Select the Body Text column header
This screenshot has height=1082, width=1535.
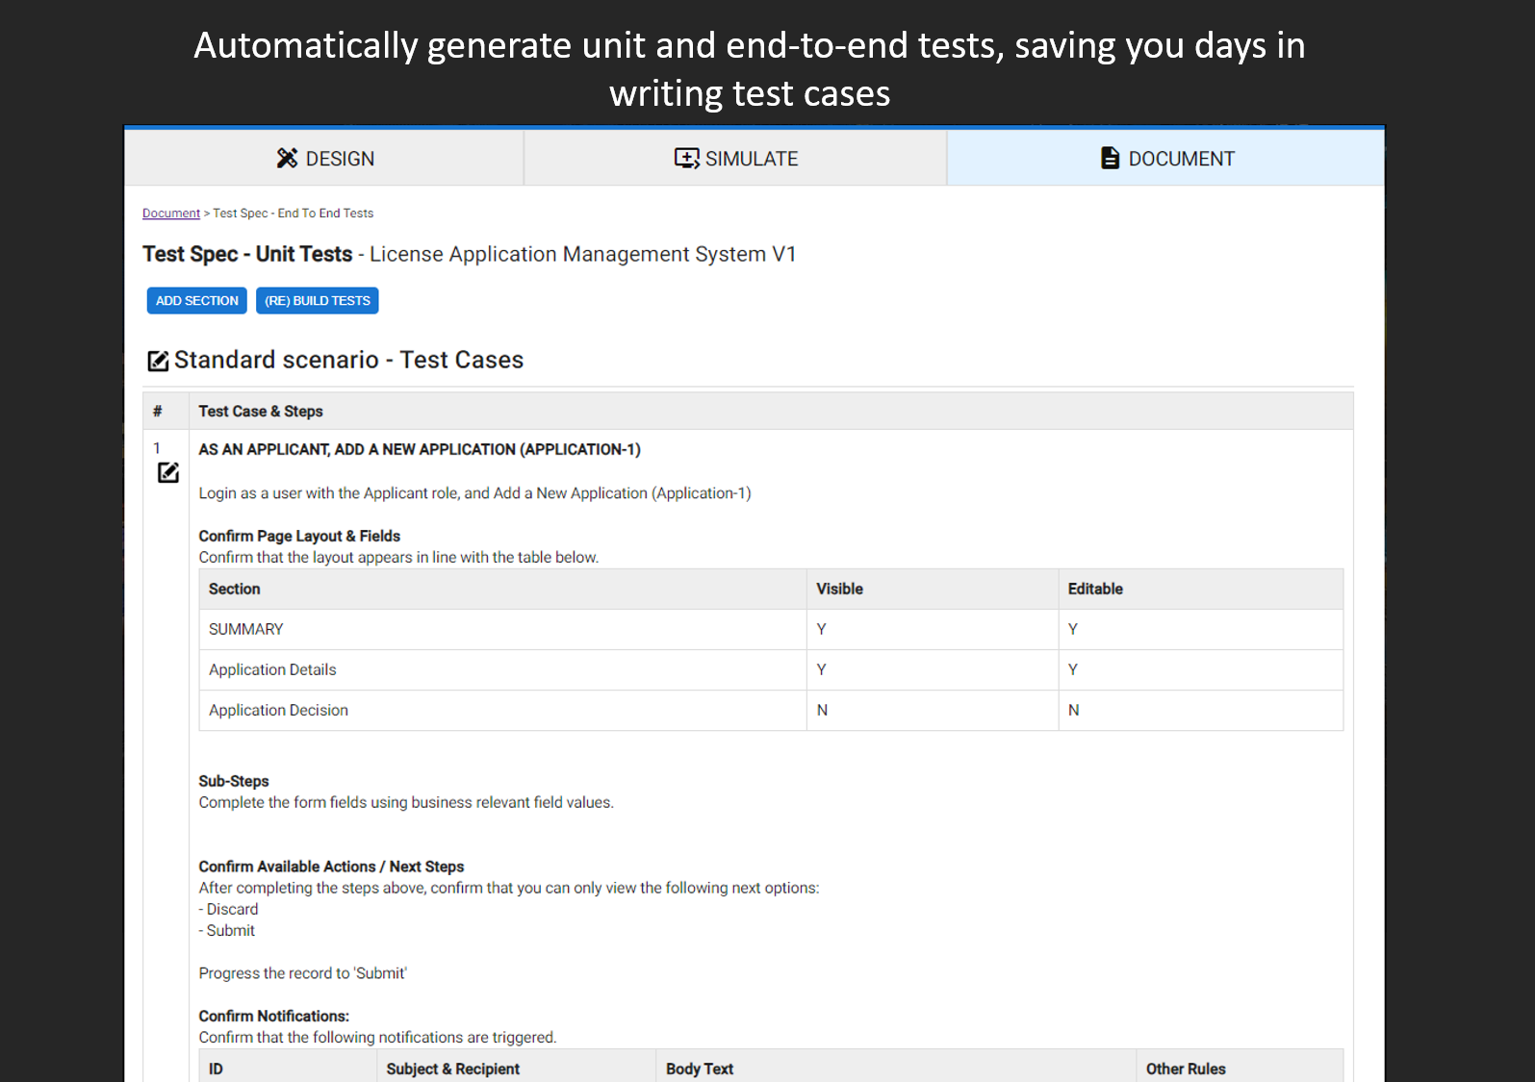pyautogui.click(x=700, y=1069)
